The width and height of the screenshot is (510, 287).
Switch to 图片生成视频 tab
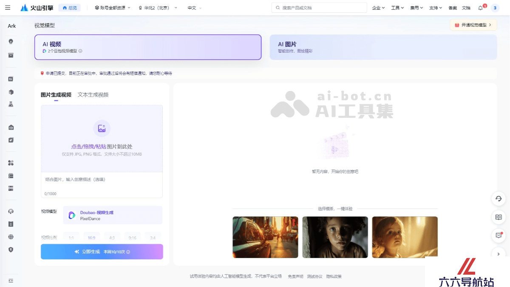coord(56,95)
